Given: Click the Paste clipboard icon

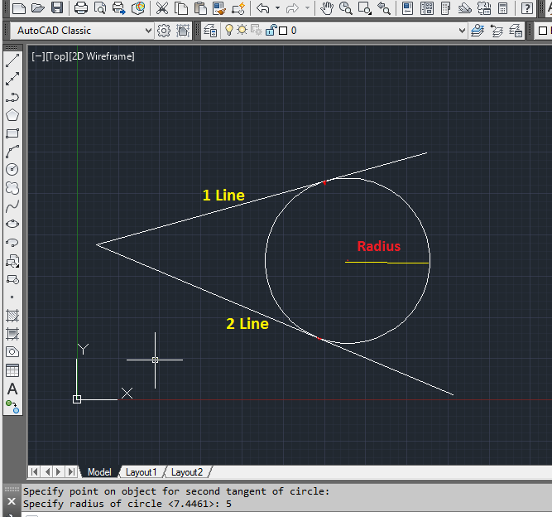Looking at the screenshot, I should pyautogui.click(x=200, y=7).
